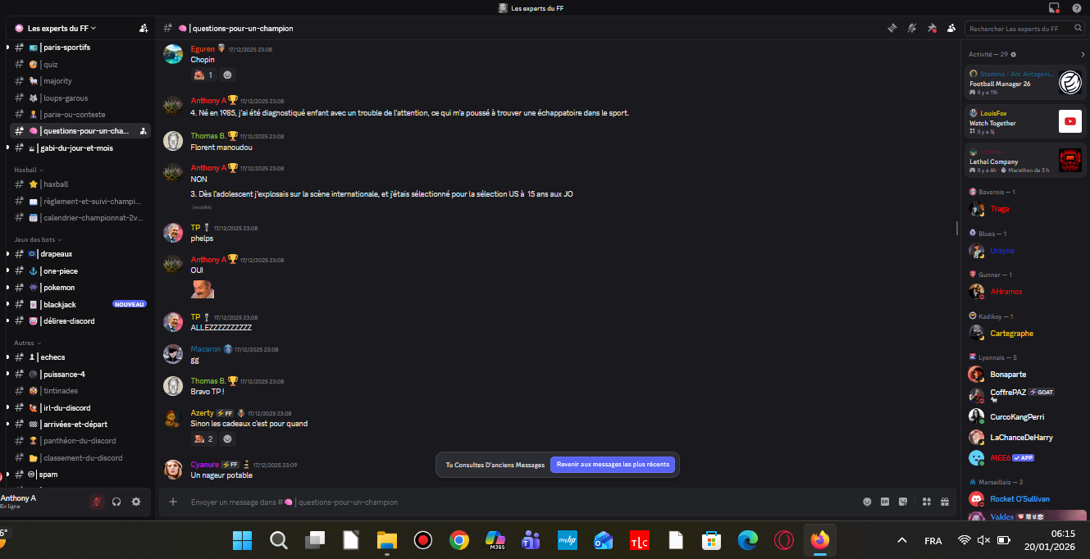The width and height of the screenshot is (1090, 559).
Task: Open the haxball channel
Action: [80, 184]
